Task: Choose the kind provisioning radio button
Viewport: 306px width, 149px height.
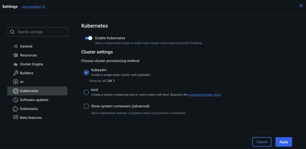Action: tap(86, 92)
